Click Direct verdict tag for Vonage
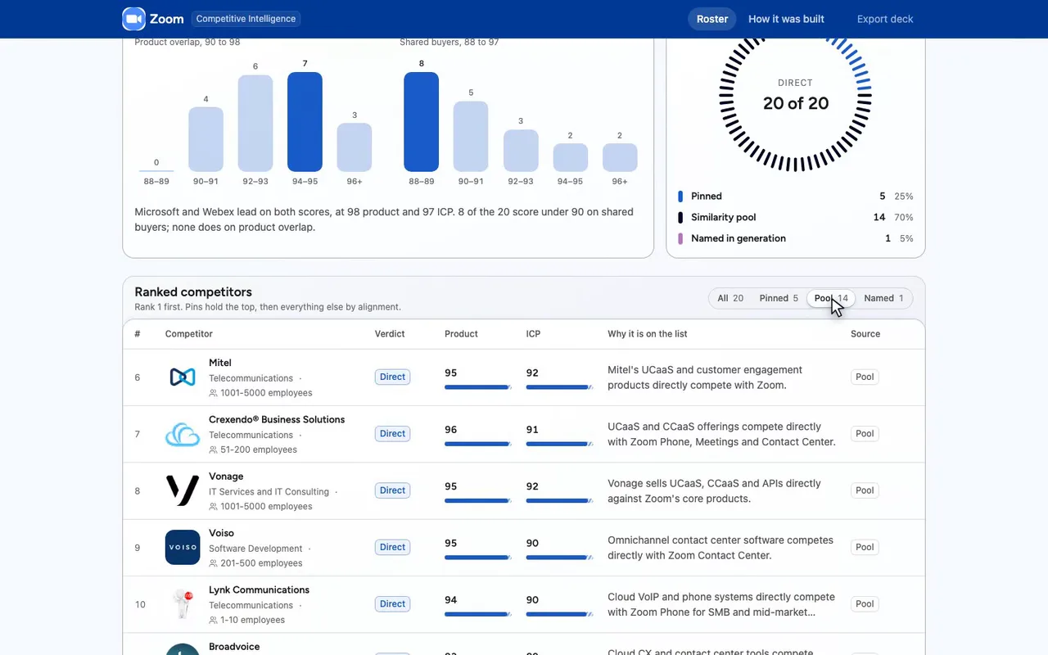Screen dimensions: 1048x655 coord(392,490)
